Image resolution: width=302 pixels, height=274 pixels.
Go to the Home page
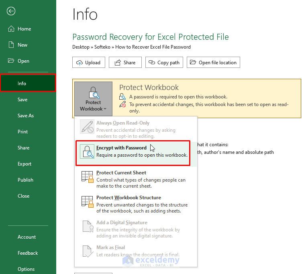click(x=28, y=29)
